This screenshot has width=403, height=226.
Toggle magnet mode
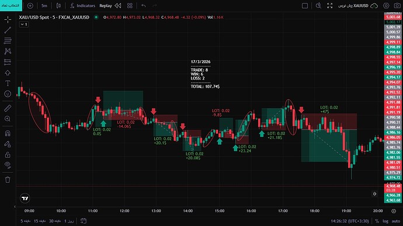click(x=8, y=133)
